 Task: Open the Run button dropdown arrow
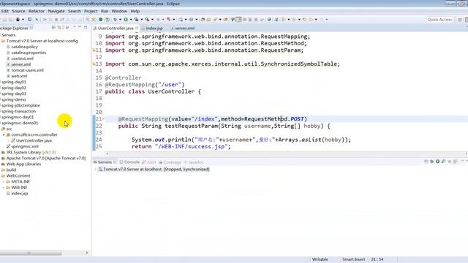[x=131, y=20]
